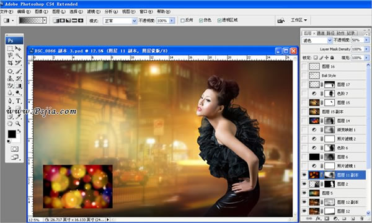Image resolution: width=372 pixels, height=223 pixels.
Task: Select the Blur tool
Action: [10, 93]
